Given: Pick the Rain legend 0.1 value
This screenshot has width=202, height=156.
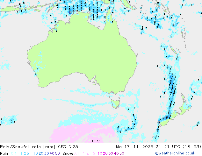Looking at the screenshot, I should pos(14,153).
